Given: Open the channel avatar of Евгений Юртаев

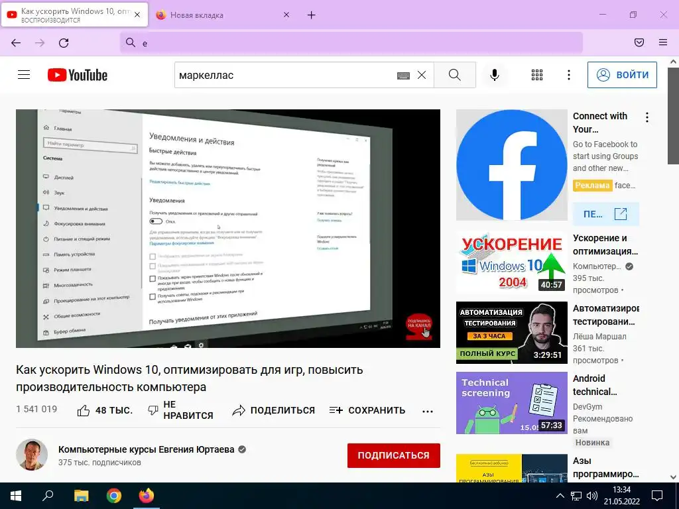Looking at the screenshot, I should point(32,455).
